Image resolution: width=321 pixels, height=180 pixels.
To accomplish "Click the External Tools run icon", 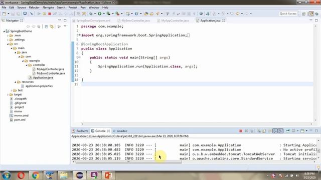I will pyautogui.click(x=117, y=13).
